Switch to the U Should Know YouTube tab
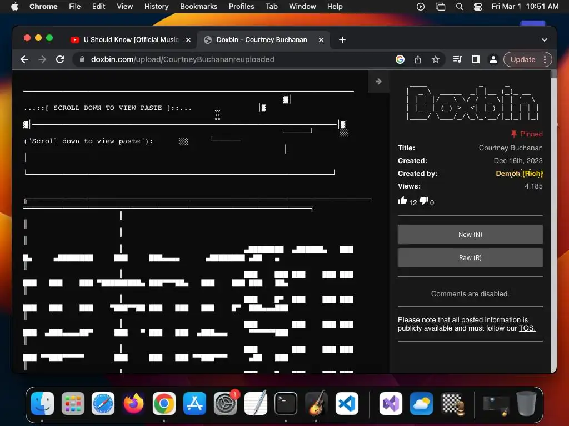 126,40
